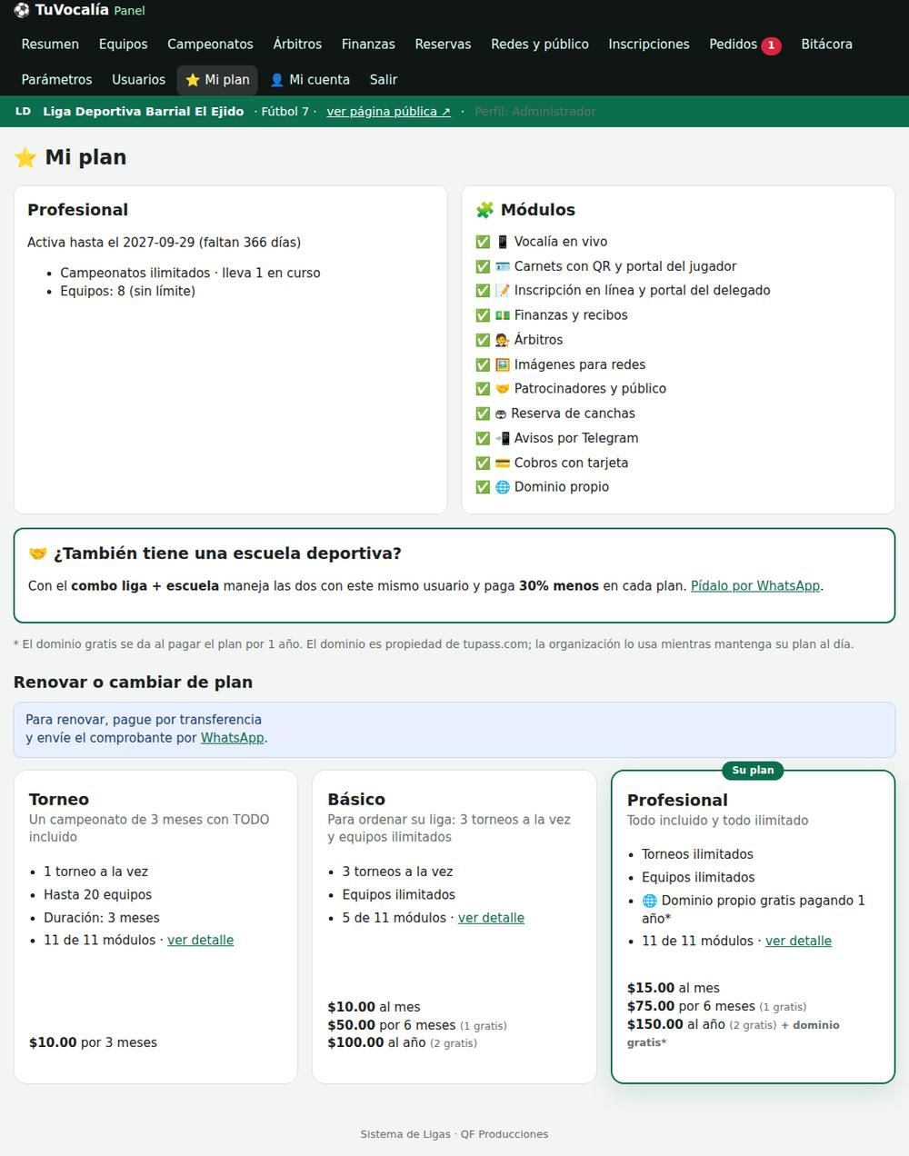Click the Básico plan title
Viewport: 909px width, 1156px height.
[356, 800]
